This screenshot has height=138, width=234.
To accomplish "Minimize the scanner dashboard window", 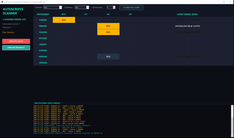I will [x=218, y=2].
